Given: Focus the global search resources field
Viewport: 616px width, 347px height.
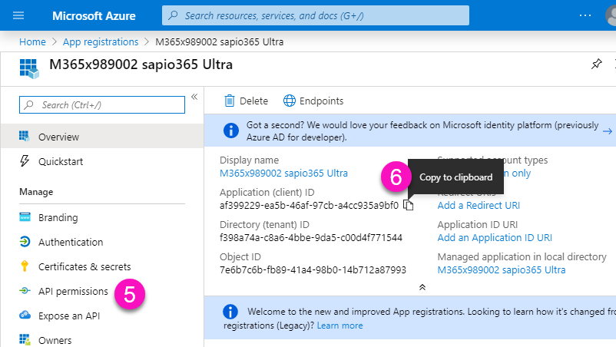Looking at the screenshot, I should point(315,15).
